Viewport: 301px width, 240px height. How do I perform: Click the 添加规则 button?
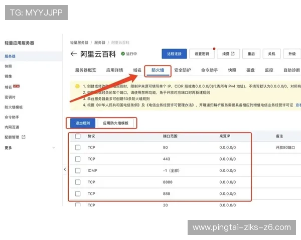tap(83, 123)
